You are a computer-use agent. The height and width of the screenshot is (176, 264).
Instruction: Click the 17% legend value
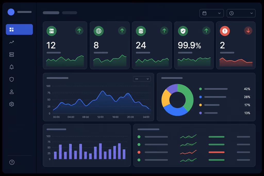click(247, 105)
